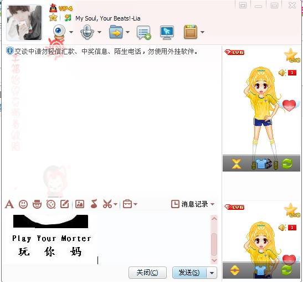The height and width of the screenshot is (282, 303).
Task: Expand the 消息记录 dropdown arrow
Action: (x=213, y=204)
